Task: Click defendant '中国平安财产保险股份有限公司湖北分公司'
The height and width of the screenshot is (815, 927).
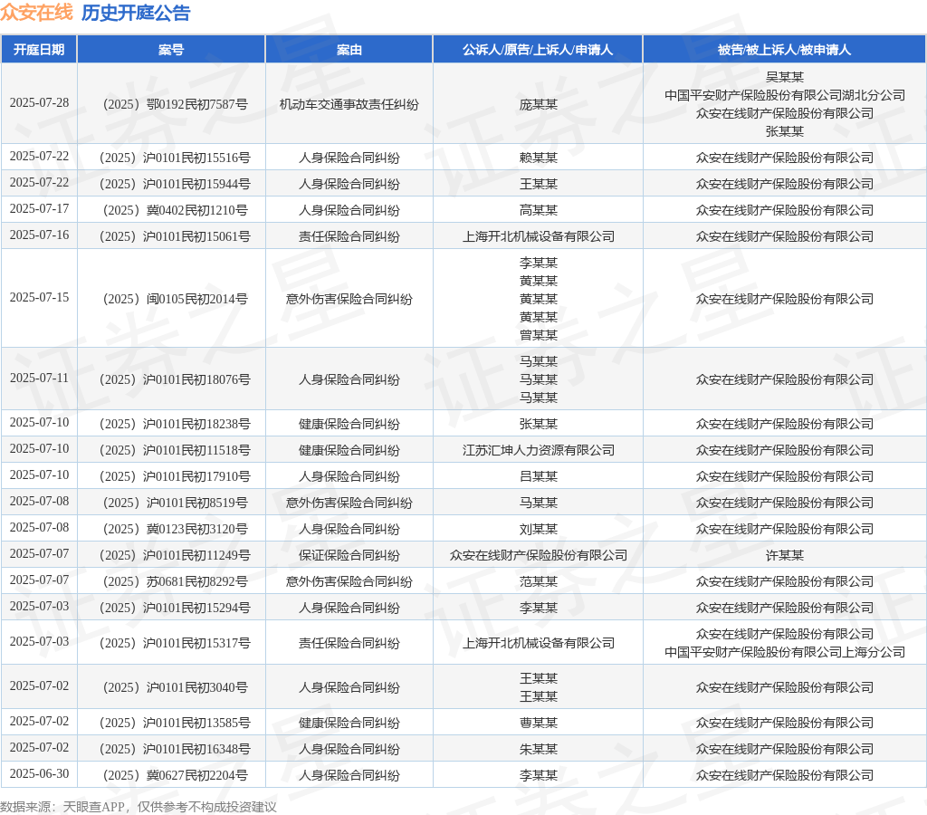Action: pos(785,95)
